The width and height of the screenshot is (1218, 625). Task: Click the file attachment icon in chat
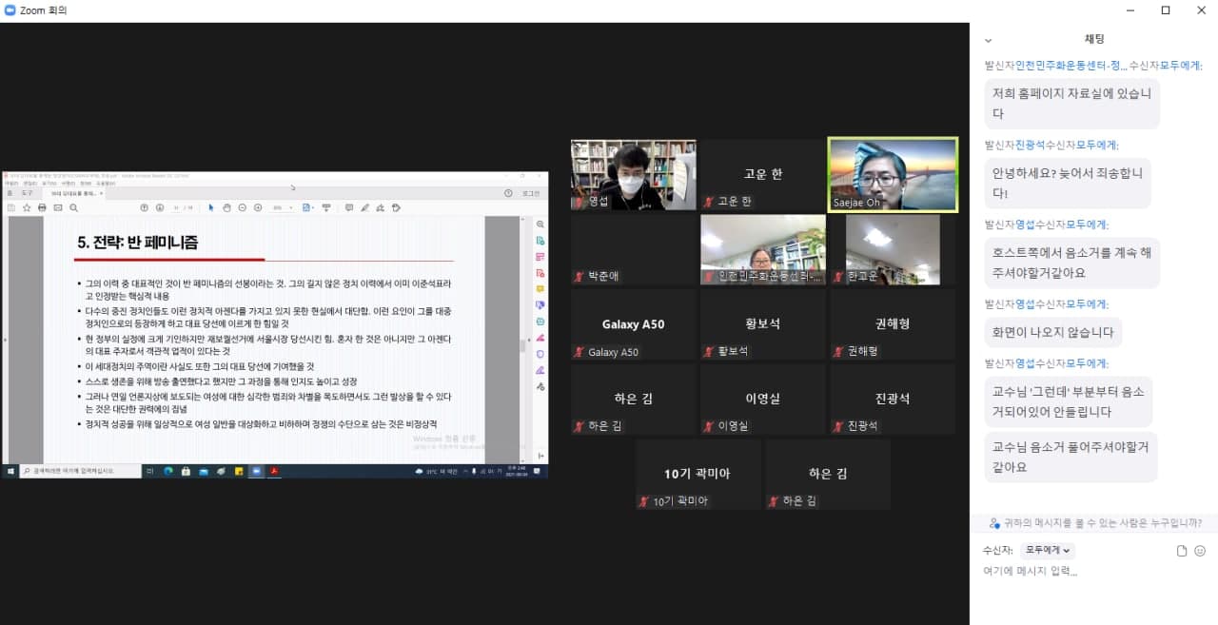1182,551
